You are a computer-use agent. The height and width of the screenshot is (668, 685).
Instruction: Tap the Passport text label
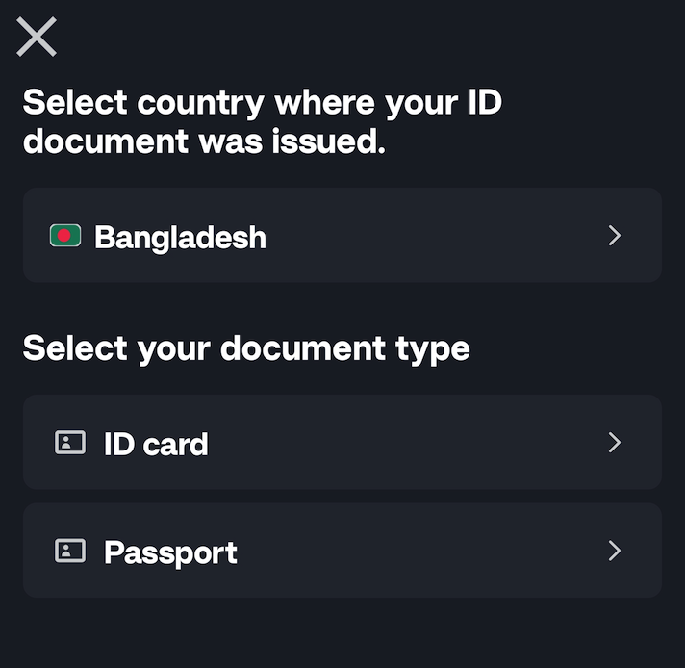tap(170, 553)
